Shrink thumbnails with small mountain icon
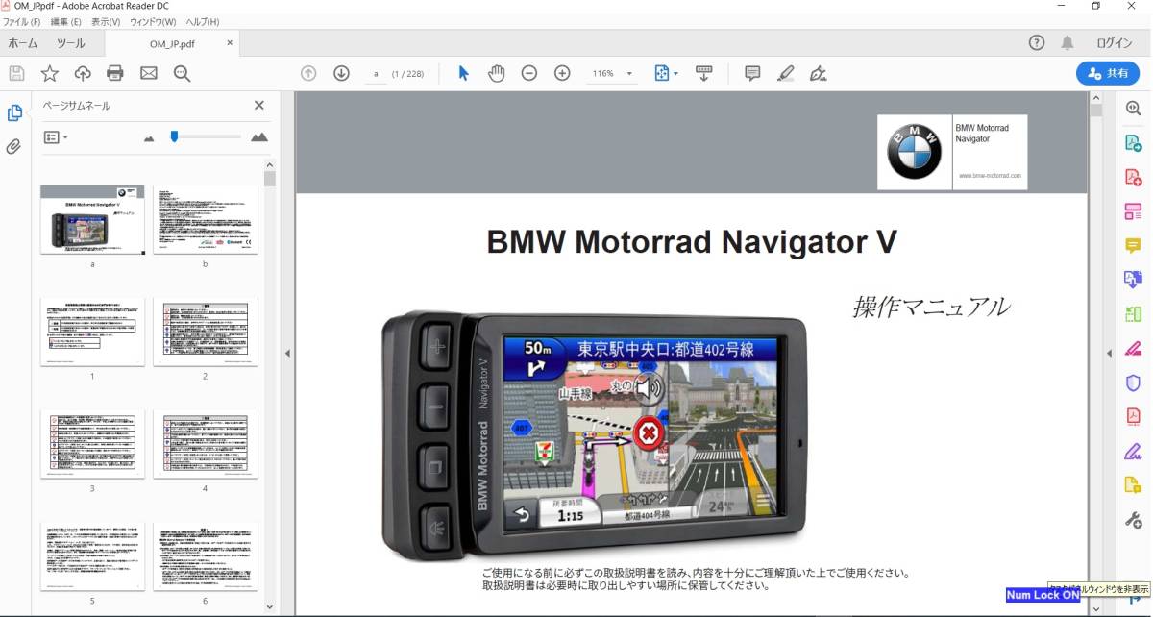 [149, 138]
